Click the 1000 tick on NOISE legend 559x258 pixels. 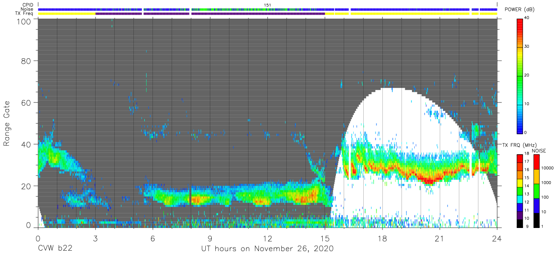[x=547, y=182]
